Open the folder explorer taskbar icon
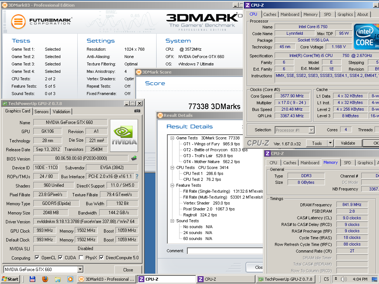The image size is (379, 284). click(x=57, y=279)
